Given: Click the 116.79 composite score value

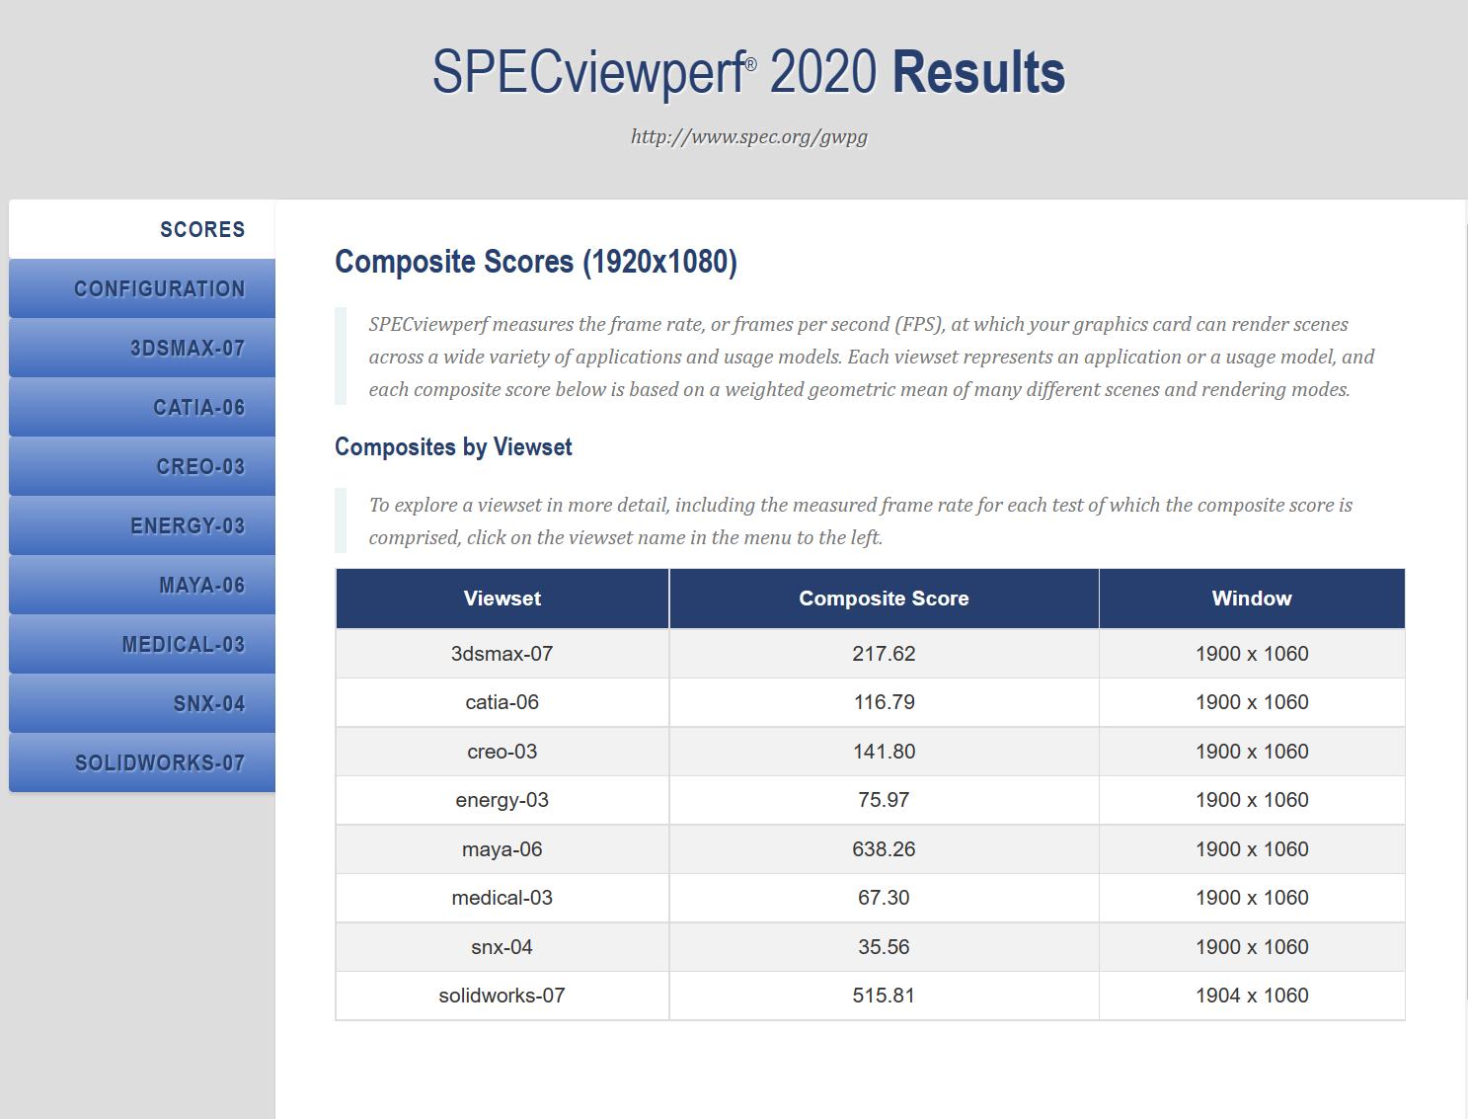Looking at the screenshot, I should coord(884,702).
